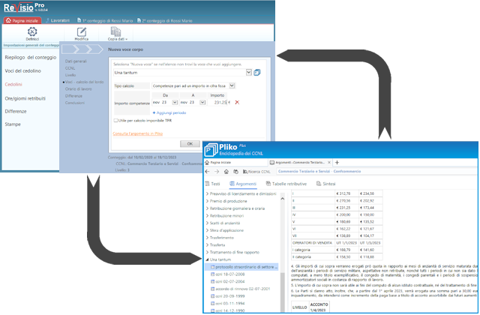Image resolution: width=480 pixels, height=315 pixels.
Task: Click Pliko history icon next to home
Action: tap(235, 172)
